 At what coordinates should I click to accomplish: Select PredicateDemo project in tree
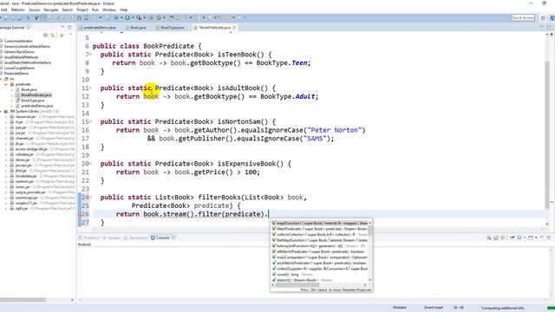[16, 73]
